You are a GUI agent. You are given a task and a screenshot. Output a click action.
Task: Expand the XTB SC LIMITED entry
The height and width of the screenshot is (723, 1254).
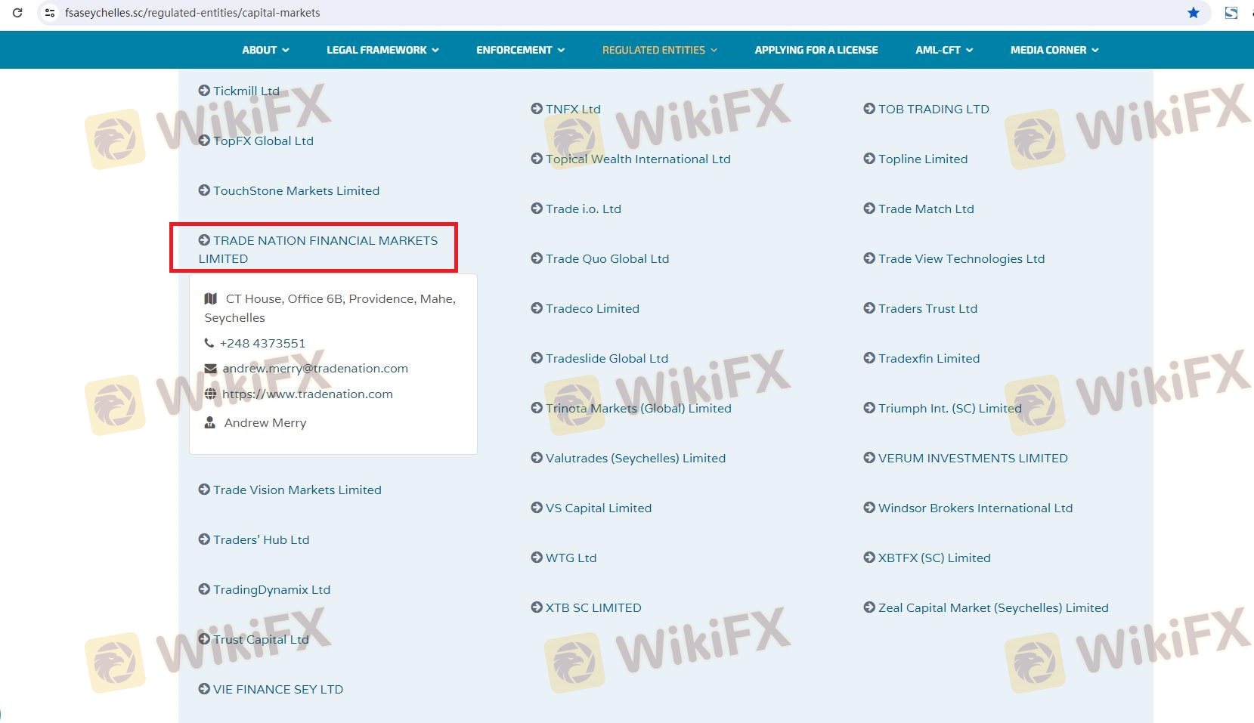pyautogui.click(x=593, y=607)
